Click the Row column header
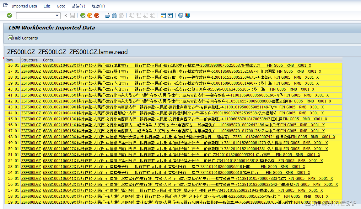 (x=9, y=60)
